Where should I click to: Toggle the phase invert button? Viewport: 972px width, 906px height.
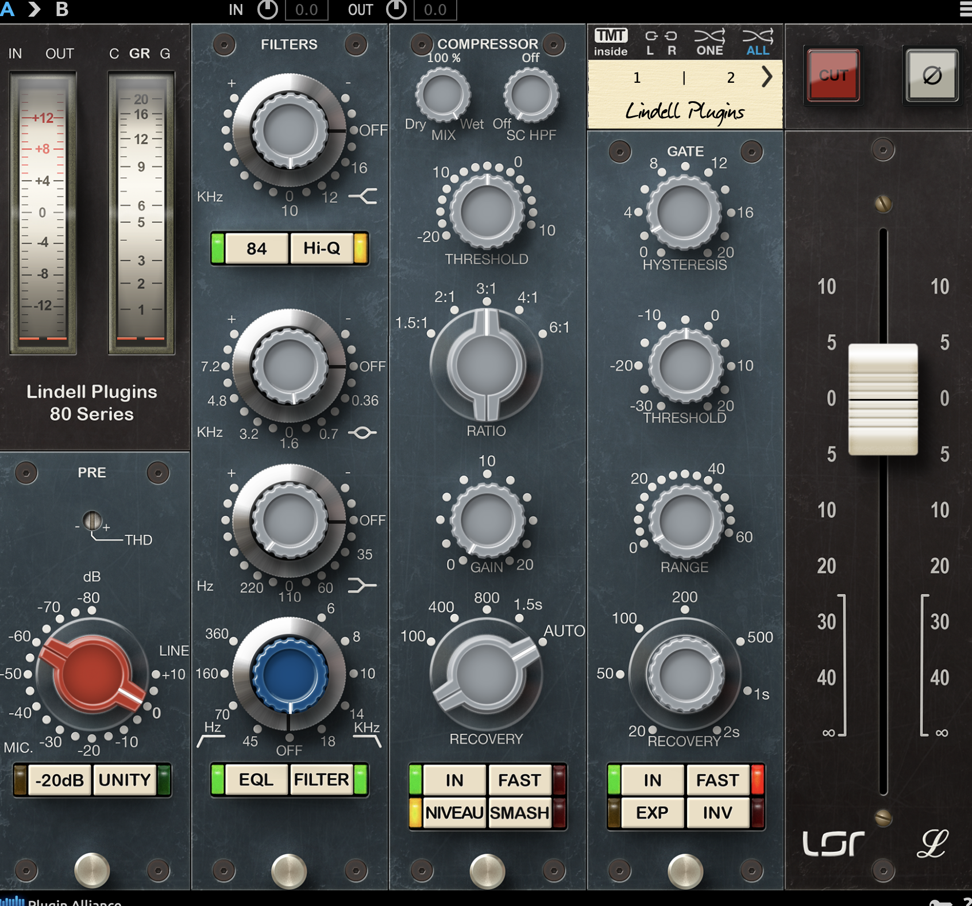[x=932, y=75]
